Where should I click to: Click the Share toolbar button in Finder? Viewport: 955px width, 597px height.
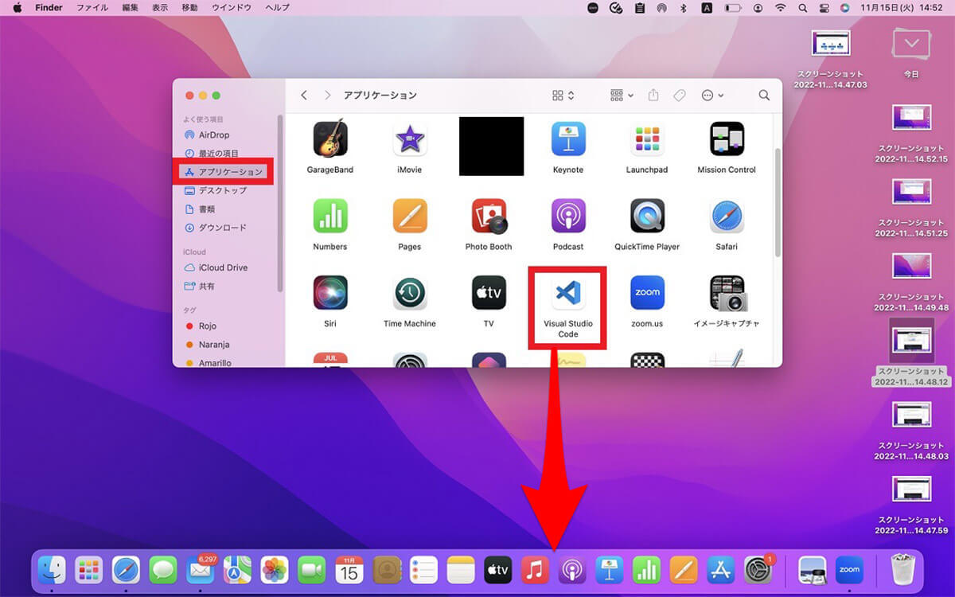653,95
